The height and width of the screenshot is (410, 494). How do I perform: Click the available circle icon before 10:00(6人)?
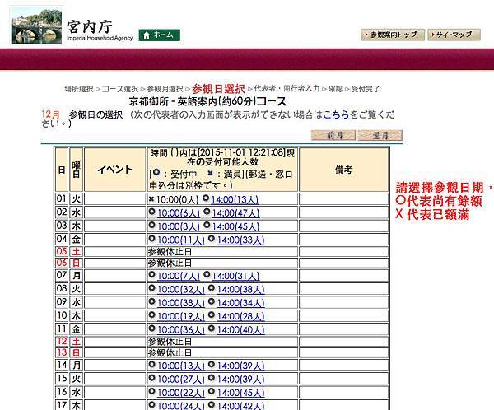(151, 212)
